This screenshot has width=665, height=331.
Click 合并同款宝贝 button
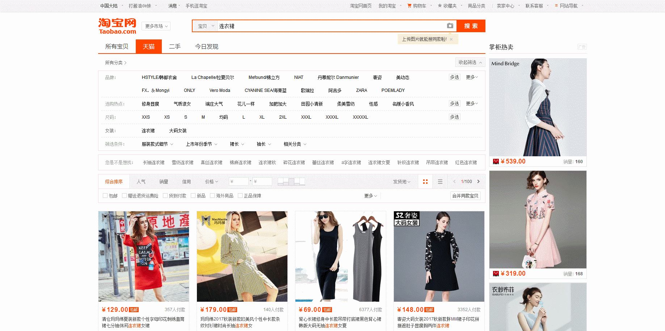coord(465,196)
